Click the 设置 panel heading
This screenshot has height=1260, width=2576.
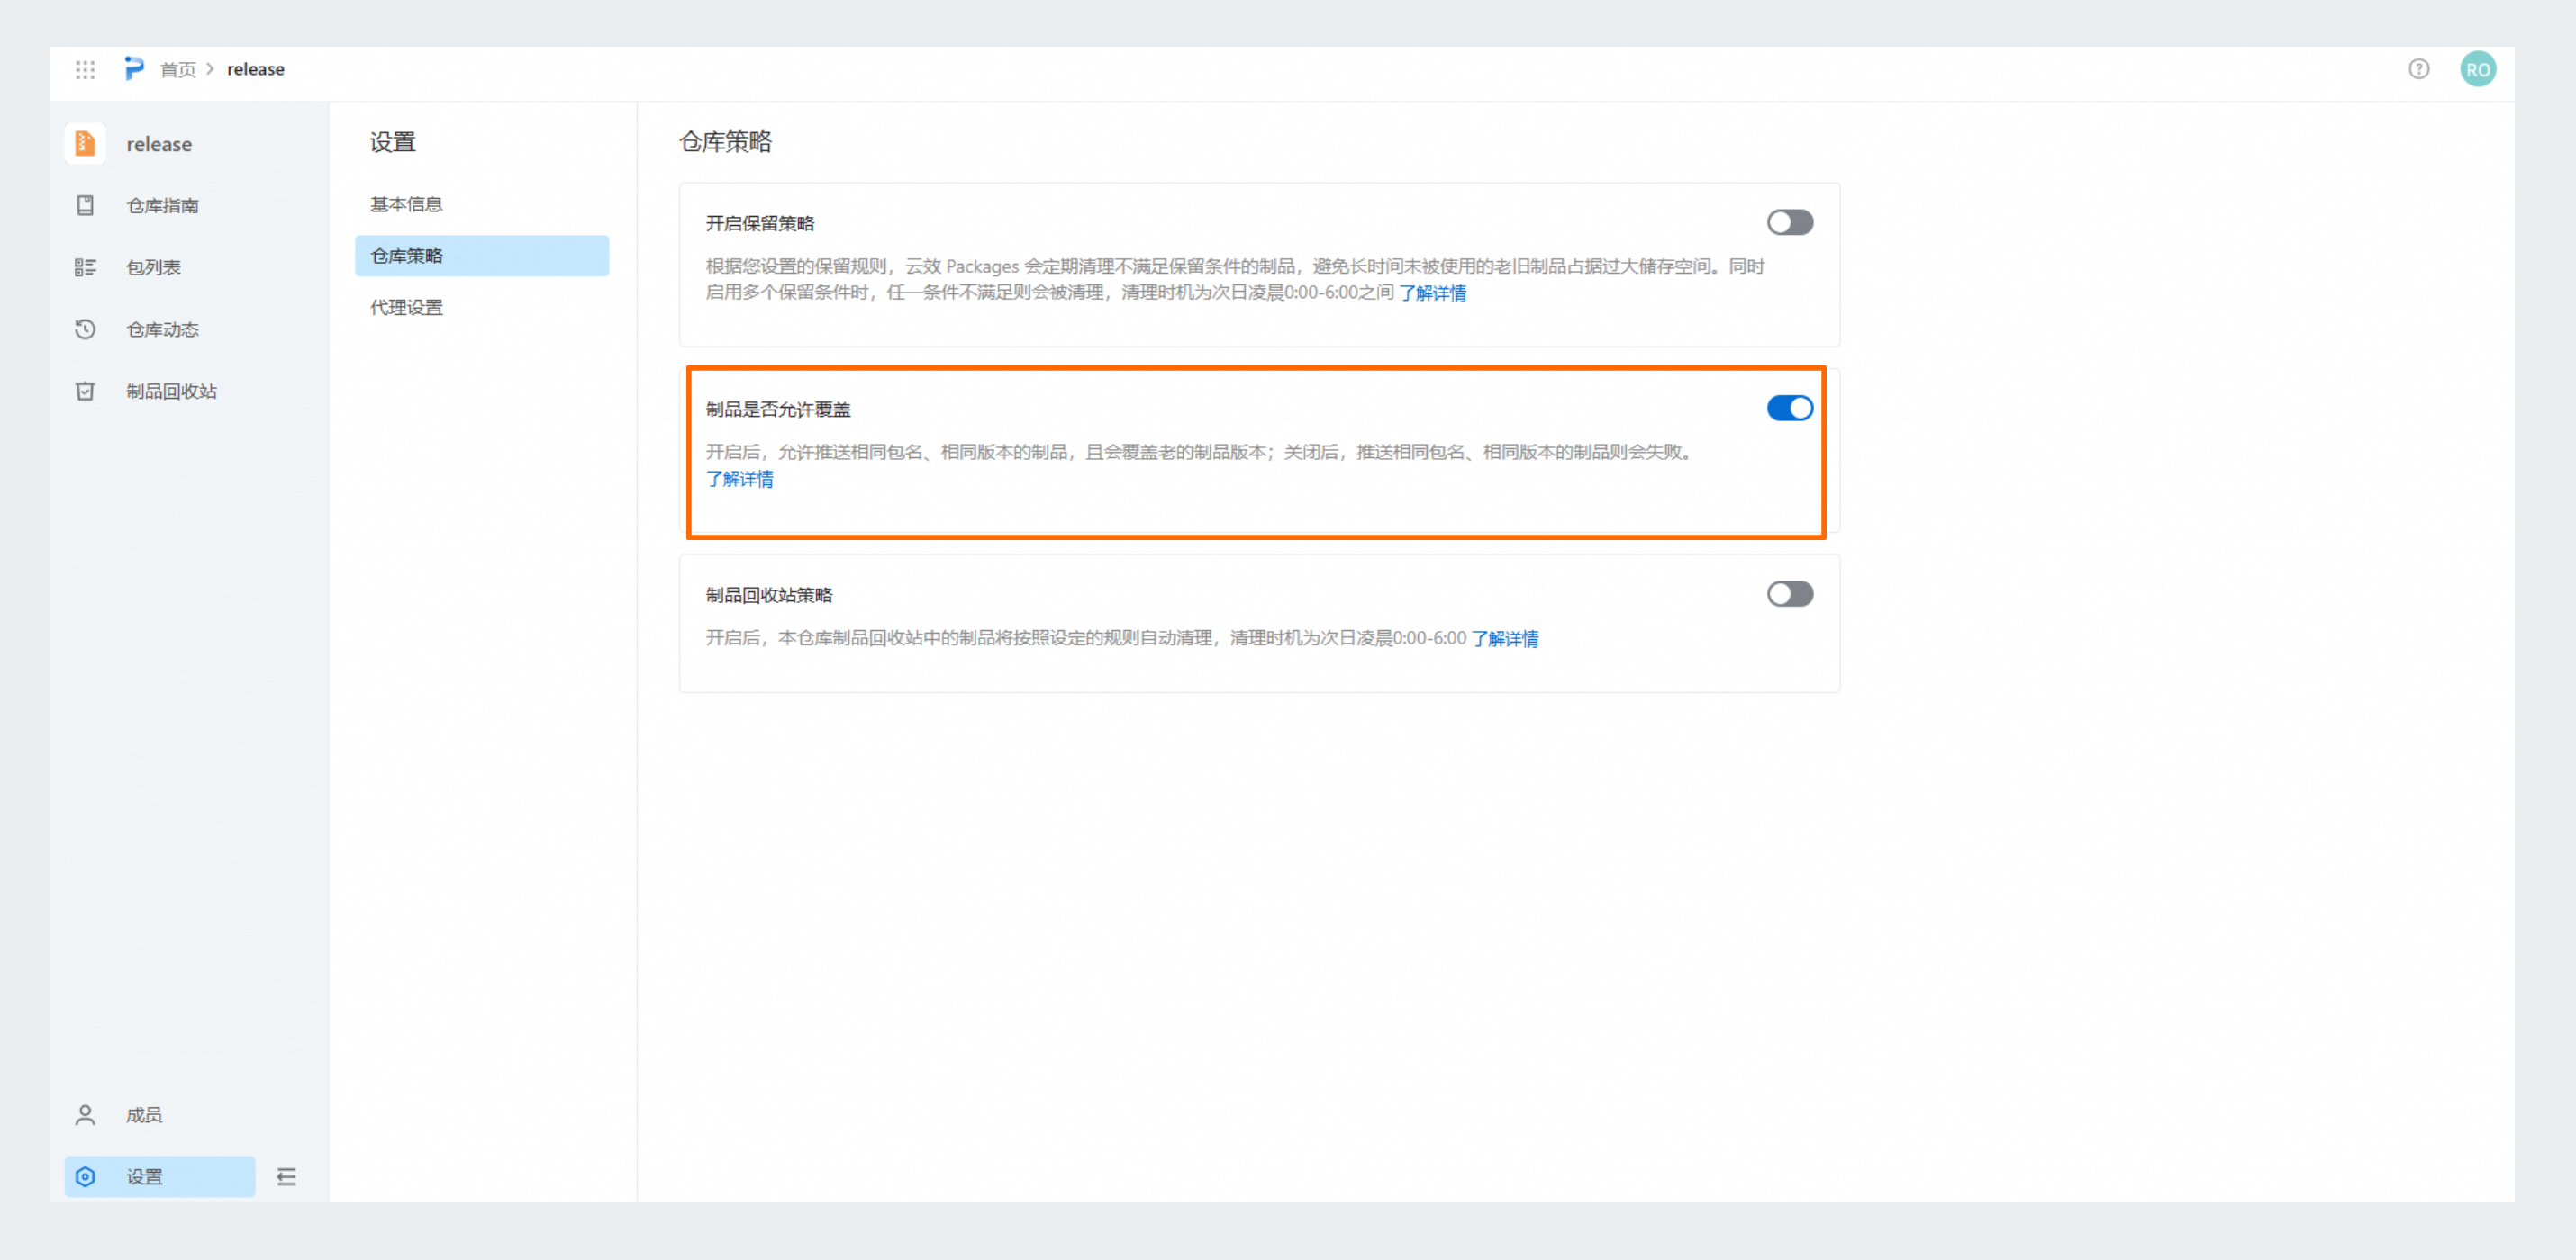pos(392,142)
